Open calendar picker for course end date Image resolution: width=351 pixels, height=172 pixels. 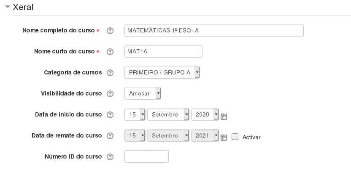[224, 137]
